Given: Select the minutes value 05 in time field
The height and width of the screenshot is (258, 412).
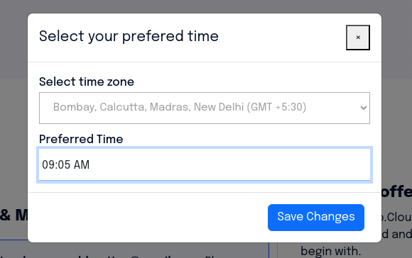Looking at the screenshot, I should pos(64,164).
